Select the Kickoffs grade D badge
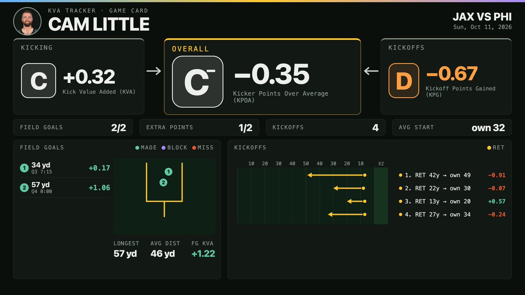This screenshot has width=525, height=295. click(404, 80)
